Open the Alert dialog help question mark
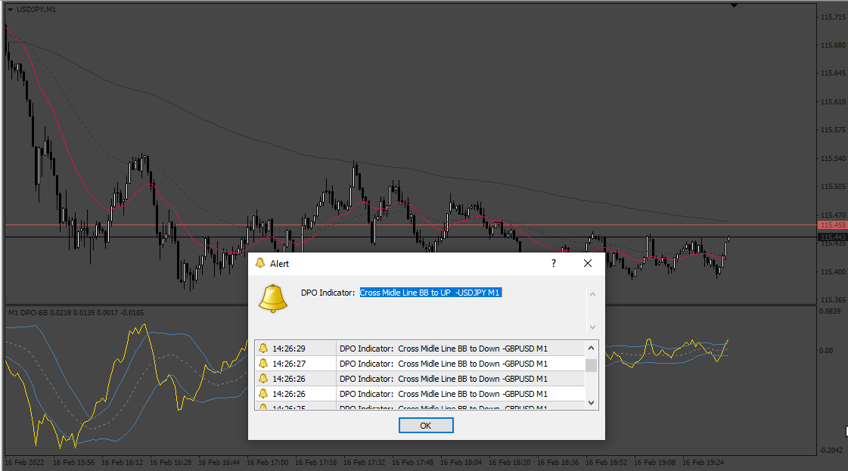This screenshot has width=848, height=471. pos(553,263)
